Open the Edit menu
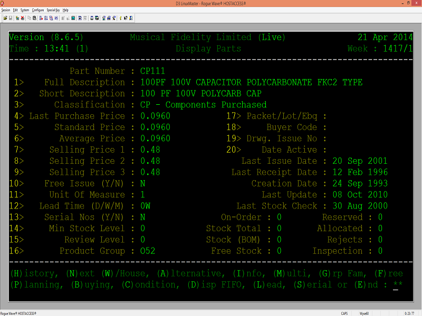422x316 pixels. (15, 10)
